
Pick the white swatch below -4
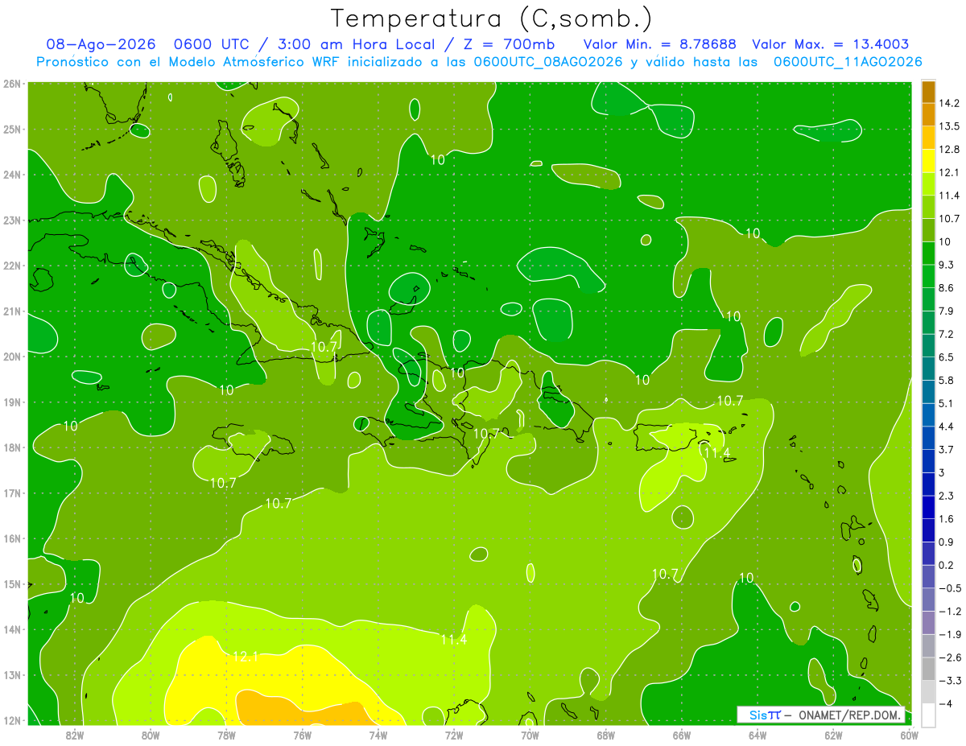928,715
